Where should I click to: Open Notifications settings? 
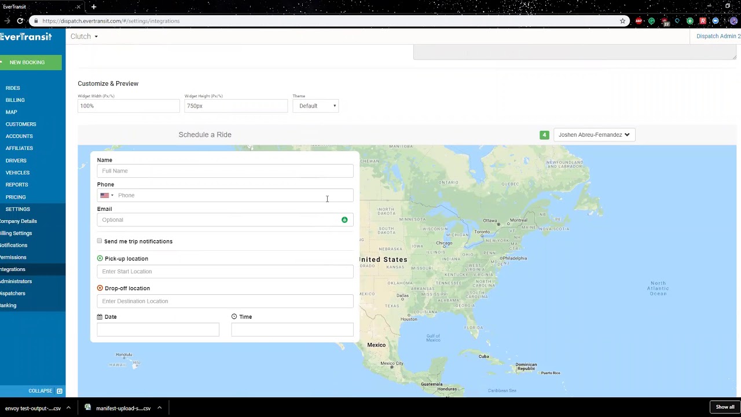[x=13, y=246]
